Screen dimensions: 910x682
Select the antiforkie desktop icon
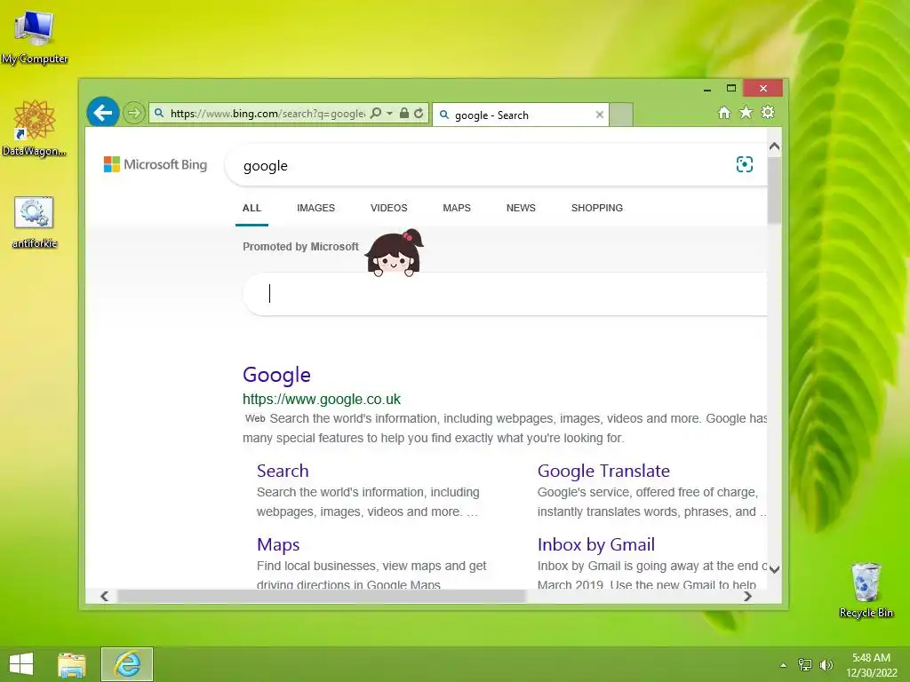[35, 223]
